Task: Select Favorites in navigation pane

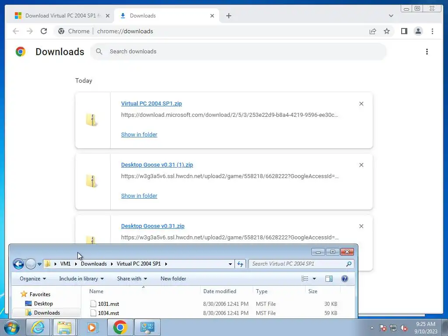Action: [40, 294]
